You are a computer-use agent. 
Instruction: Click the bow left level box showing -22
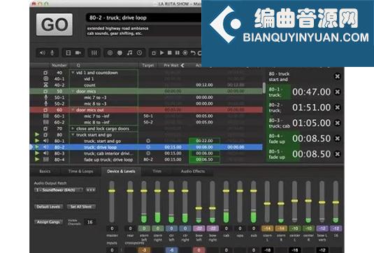[199, 229]
